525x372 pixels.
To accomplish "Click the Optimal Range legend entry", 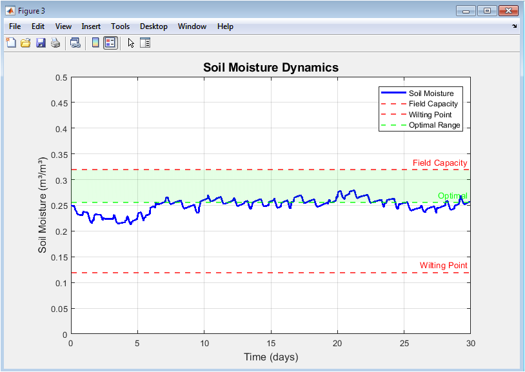I will click(x=434, y=125).
